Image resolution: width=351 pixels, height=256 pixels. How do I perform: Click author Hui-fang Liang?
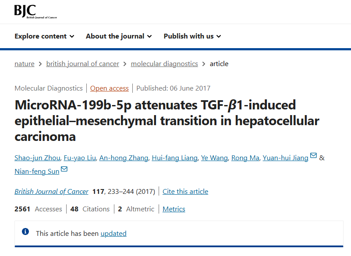[174, 158]
